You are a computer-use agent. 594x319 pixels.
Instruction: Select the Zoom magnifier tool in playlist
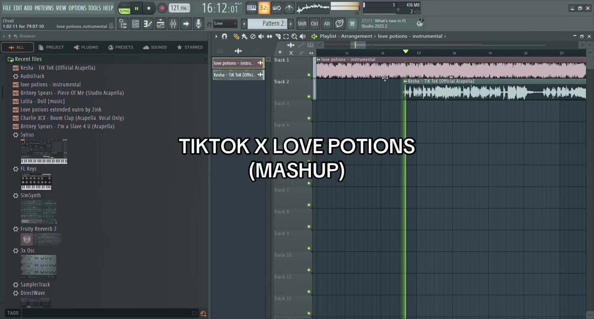[295, 36]
